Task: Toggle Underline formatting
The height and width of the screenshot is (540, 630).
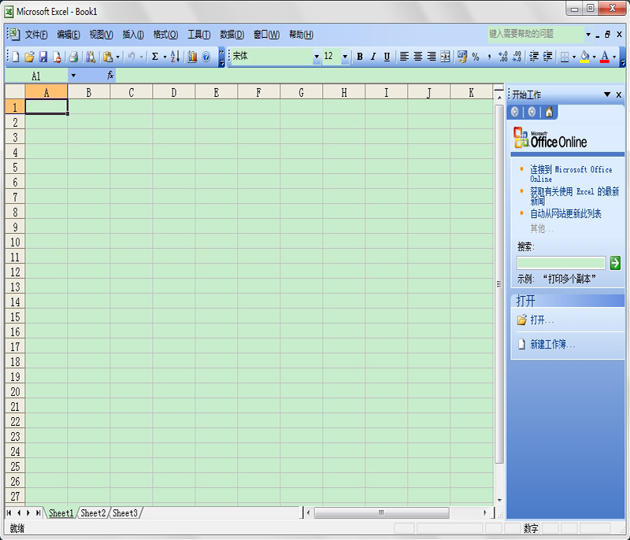Action: coord(387,57)
